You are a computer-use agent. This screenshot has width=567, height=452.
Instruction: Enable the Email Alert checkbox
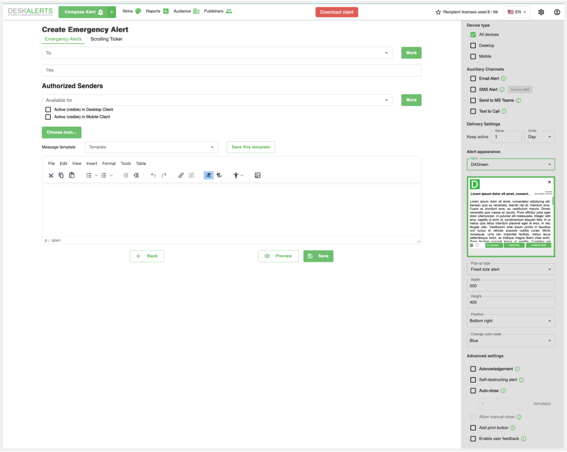click(473, 79)
